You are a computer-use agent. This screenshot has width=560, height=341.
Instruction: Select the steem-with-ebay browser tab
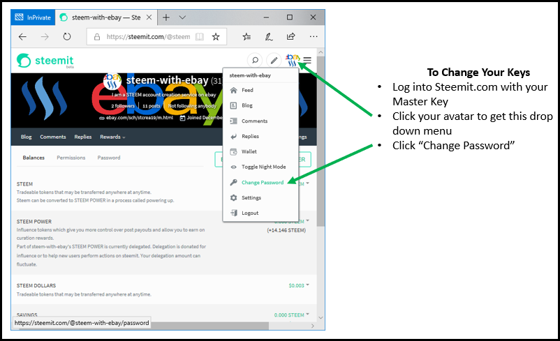106,17
